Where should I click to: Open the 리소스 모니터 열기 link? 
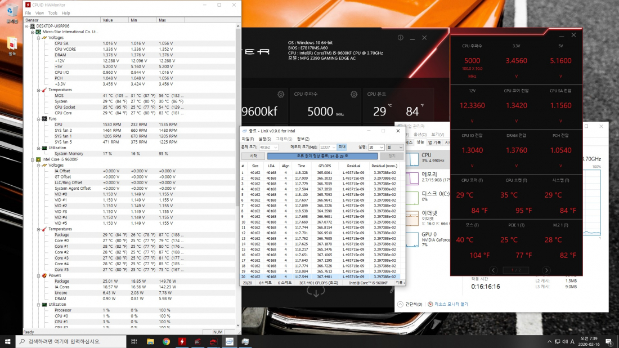pos(448,304)
